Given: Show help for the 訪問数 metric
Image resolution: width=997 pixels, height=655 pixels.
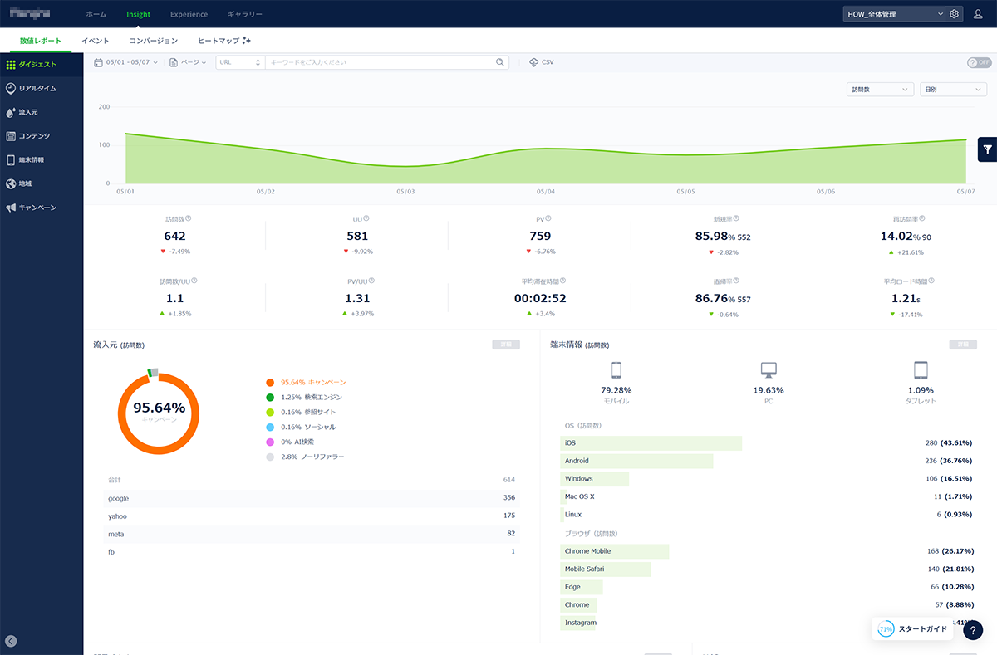Looking at the screenshot, I should 189,219.
